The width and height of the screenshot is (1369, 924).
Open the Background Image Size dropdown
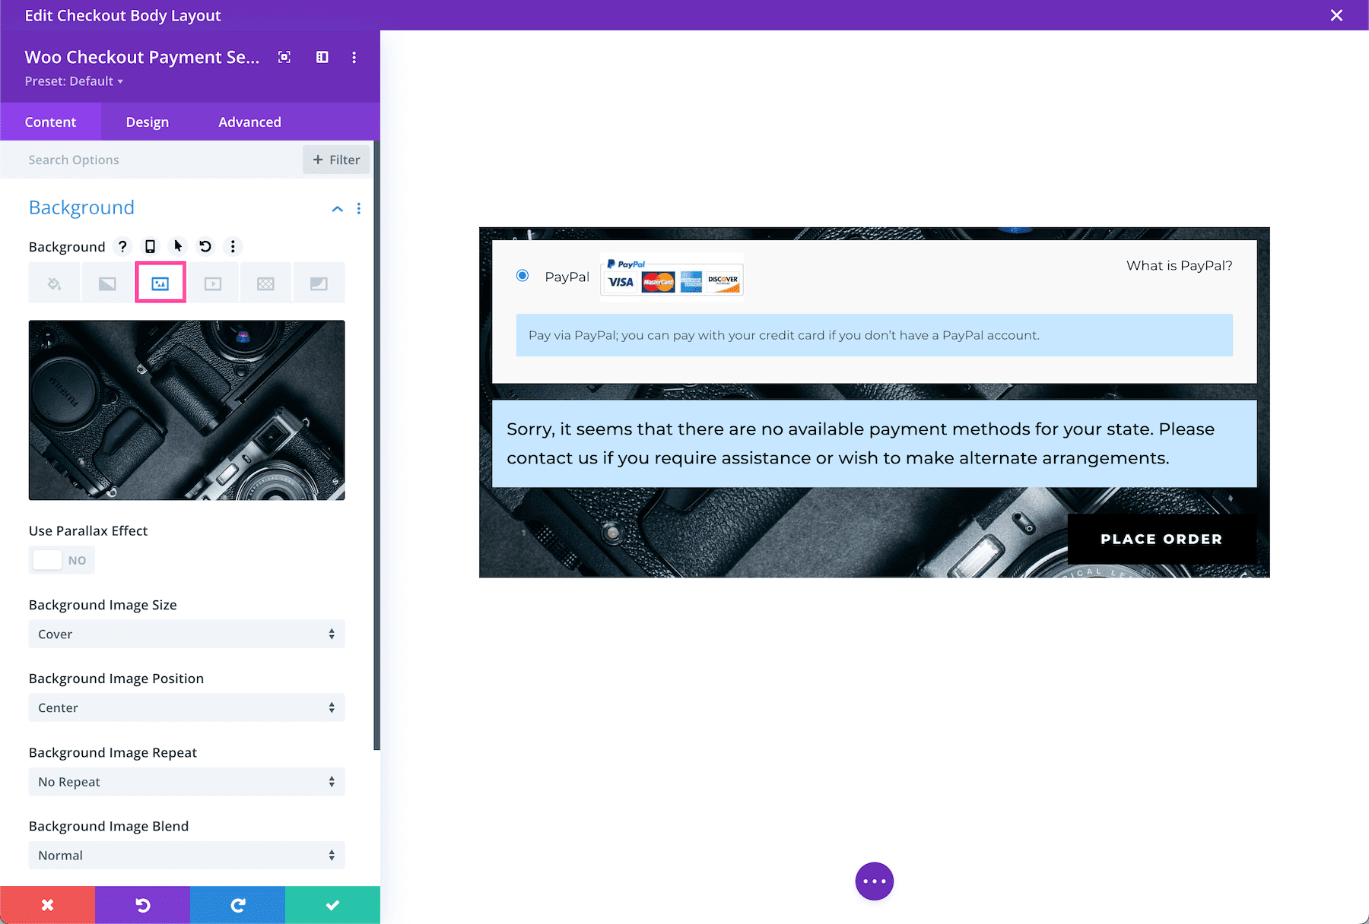[x=186, y=634]
